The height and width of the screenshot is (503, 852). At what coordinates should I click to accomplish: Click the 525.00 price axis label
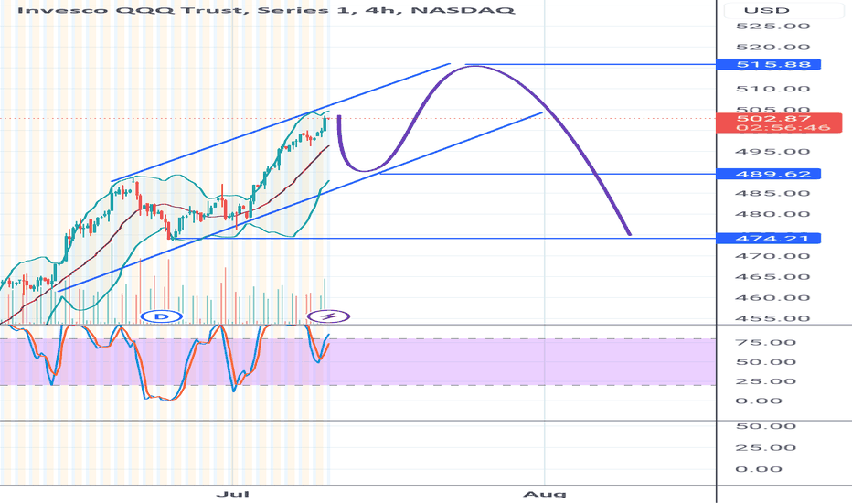[x=772, y=27]
